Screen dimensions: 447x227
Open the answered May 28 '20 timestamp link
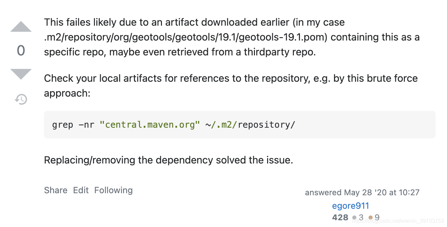click(x=362, y=192)
